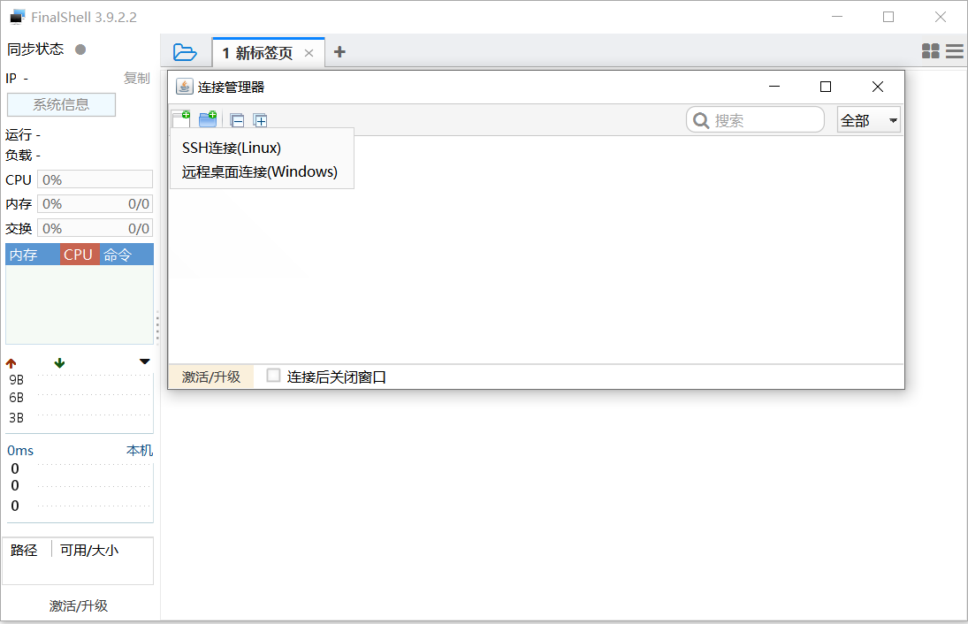Enable 连接后关闭窗口 checkbox
Screen dimensions: 968x624
click(x=274, y=376)
